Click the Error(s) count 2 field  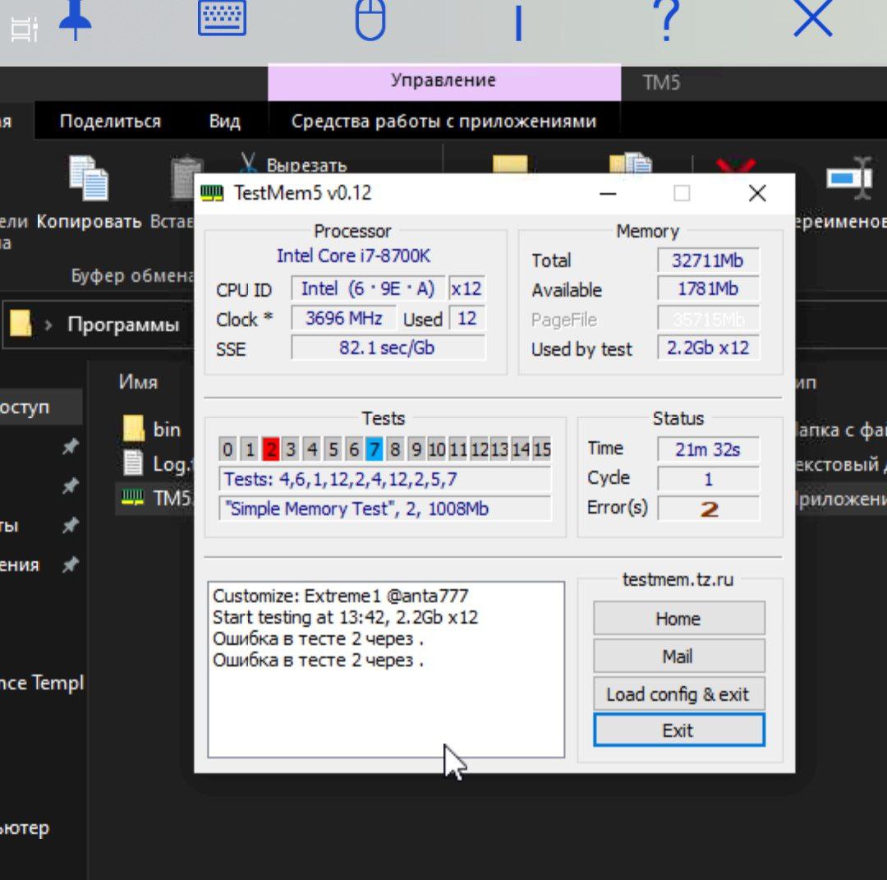708,509
